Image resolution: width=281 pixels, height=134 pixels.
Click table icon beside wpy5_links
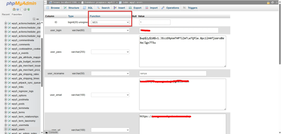tap(10, 87)
